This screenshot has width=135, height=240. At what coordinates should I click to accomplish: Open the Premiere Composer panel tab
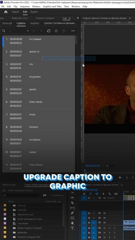coord(45,18)
